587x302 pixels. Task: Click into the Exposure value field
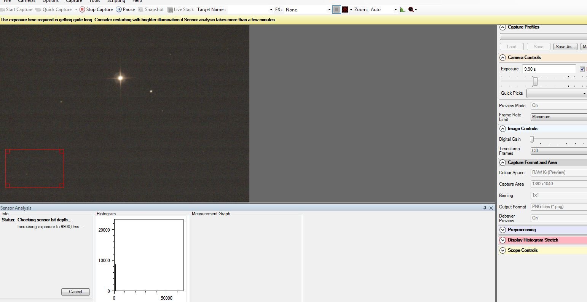549,69
